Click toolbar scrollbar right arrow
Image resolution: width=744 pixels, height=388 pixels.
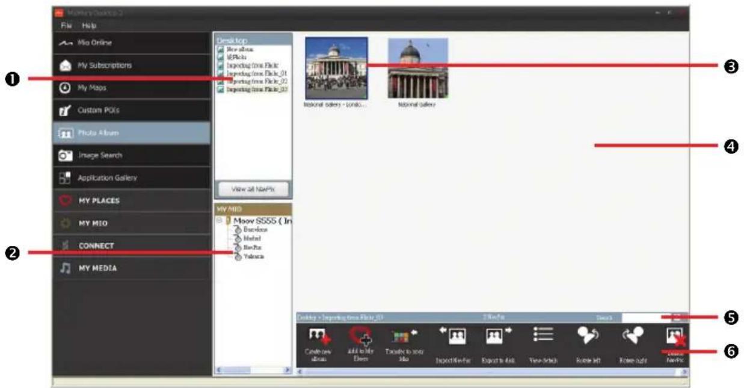click(x=684, y=372)
